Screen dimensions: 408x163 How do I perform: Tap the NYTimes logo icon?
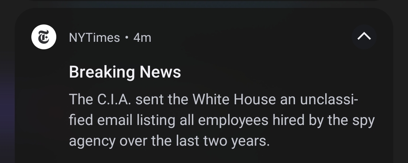click(44, 37)
